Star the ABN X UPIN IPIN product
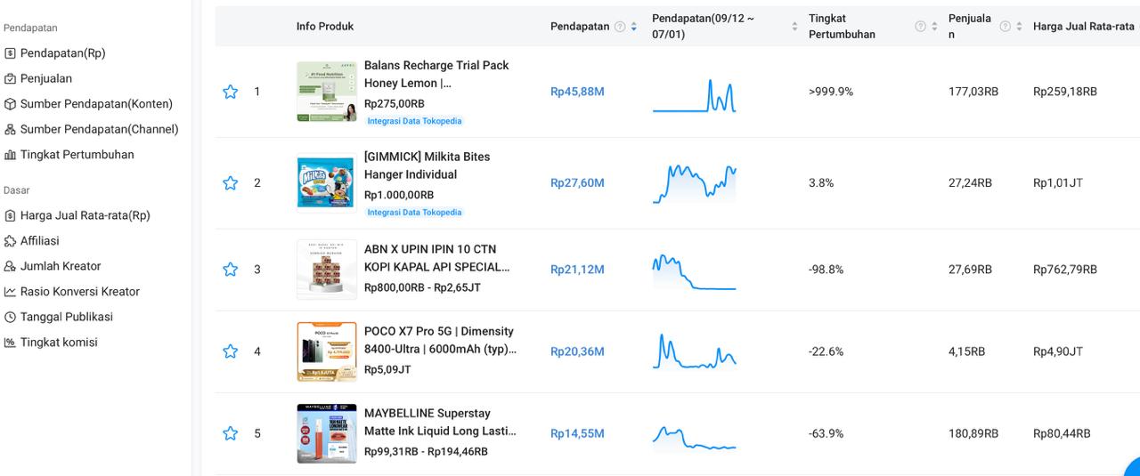 click(231, 270)
